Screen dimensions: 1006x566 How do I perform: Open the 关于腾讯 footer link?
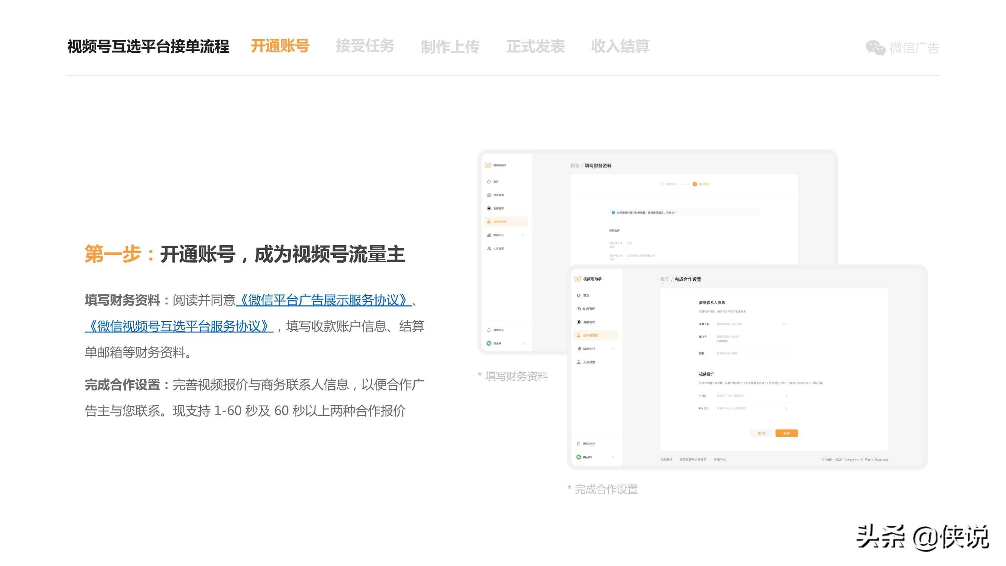click(666, 460)
